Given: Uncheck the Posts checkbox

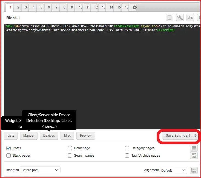Looking at the screenshot, I should pos(8,148).
